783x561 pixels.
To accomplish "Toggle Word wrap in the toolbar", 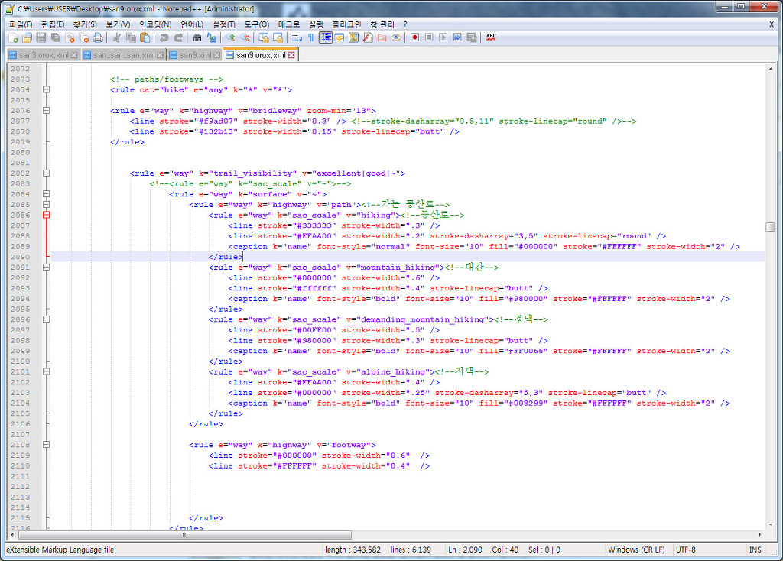I will click(297, 37).
